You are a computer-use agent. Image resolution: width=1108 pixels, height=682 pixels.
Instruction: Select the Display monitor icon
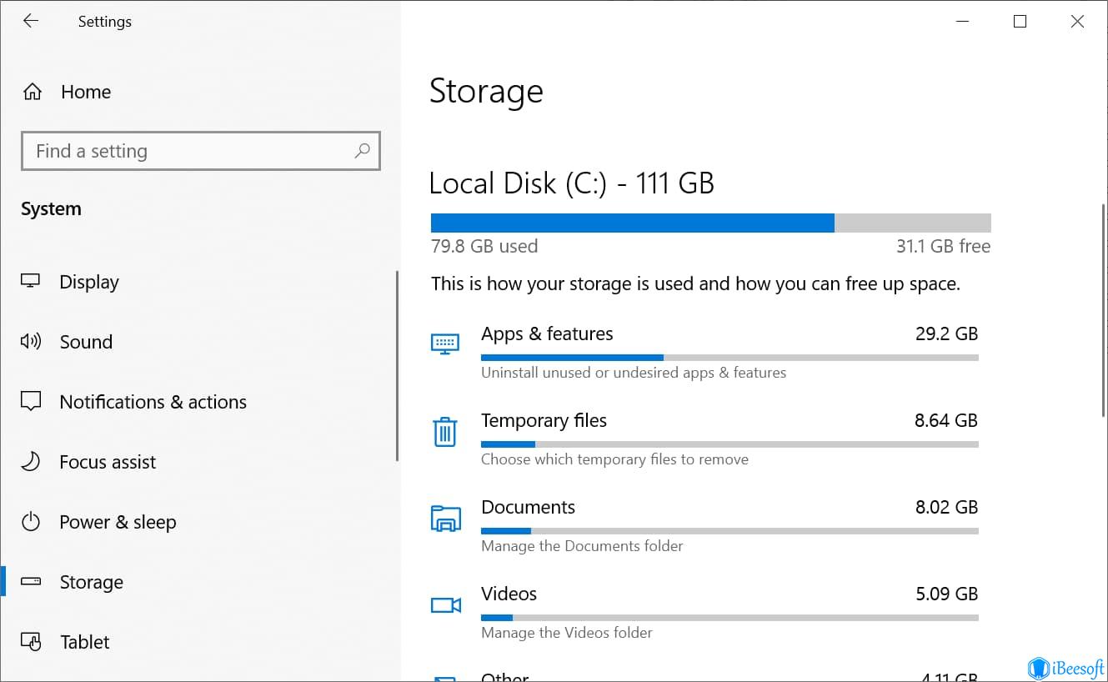click(31, 282)
